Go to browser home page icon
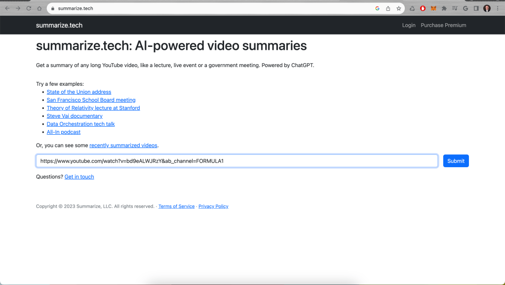505x285 pixels. (39, 8)
